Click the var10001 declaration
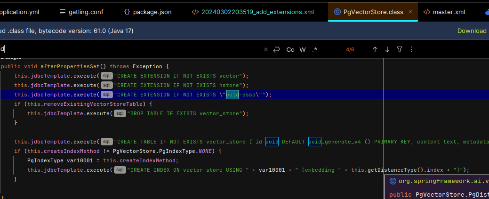The width and height of the screenshot is (489, 199). (x=80, y=160)
